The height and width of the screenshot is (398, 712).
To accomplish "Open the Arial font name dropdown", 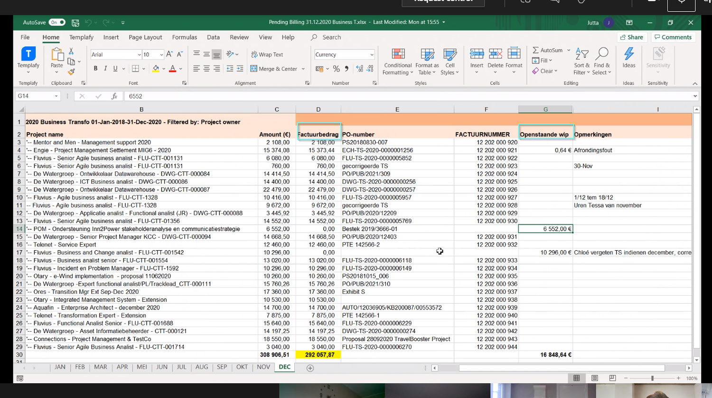I will coord(139,55).
